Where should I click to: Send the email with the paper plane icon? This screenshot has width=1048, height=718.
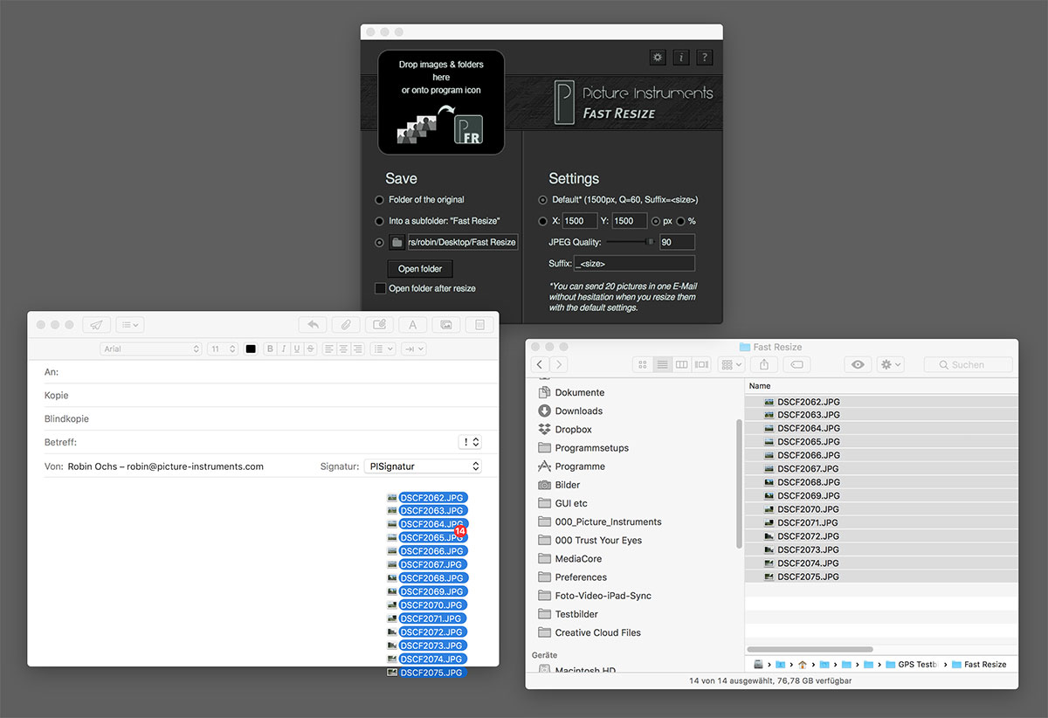pyautogui.click(x=96, y=325)
